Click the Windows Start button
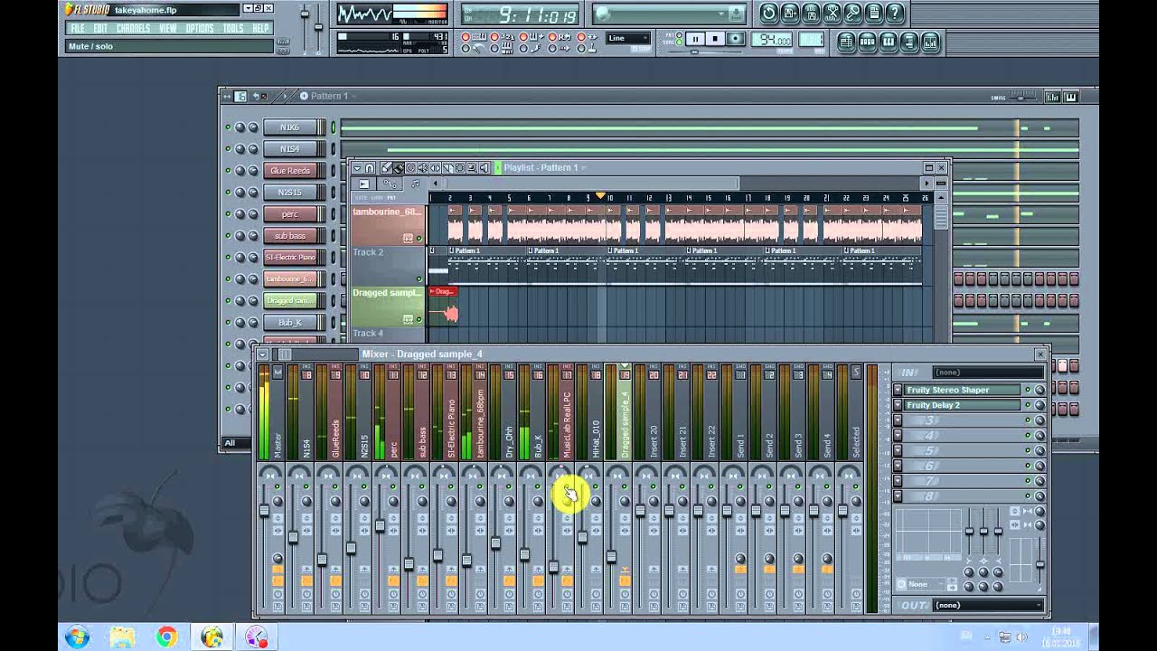 point(76,637)
